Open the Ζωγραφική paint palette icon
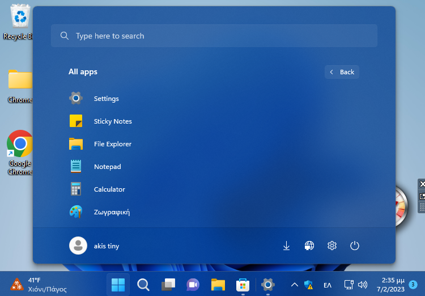Screen dimensions: 425x296 [76, 212]
